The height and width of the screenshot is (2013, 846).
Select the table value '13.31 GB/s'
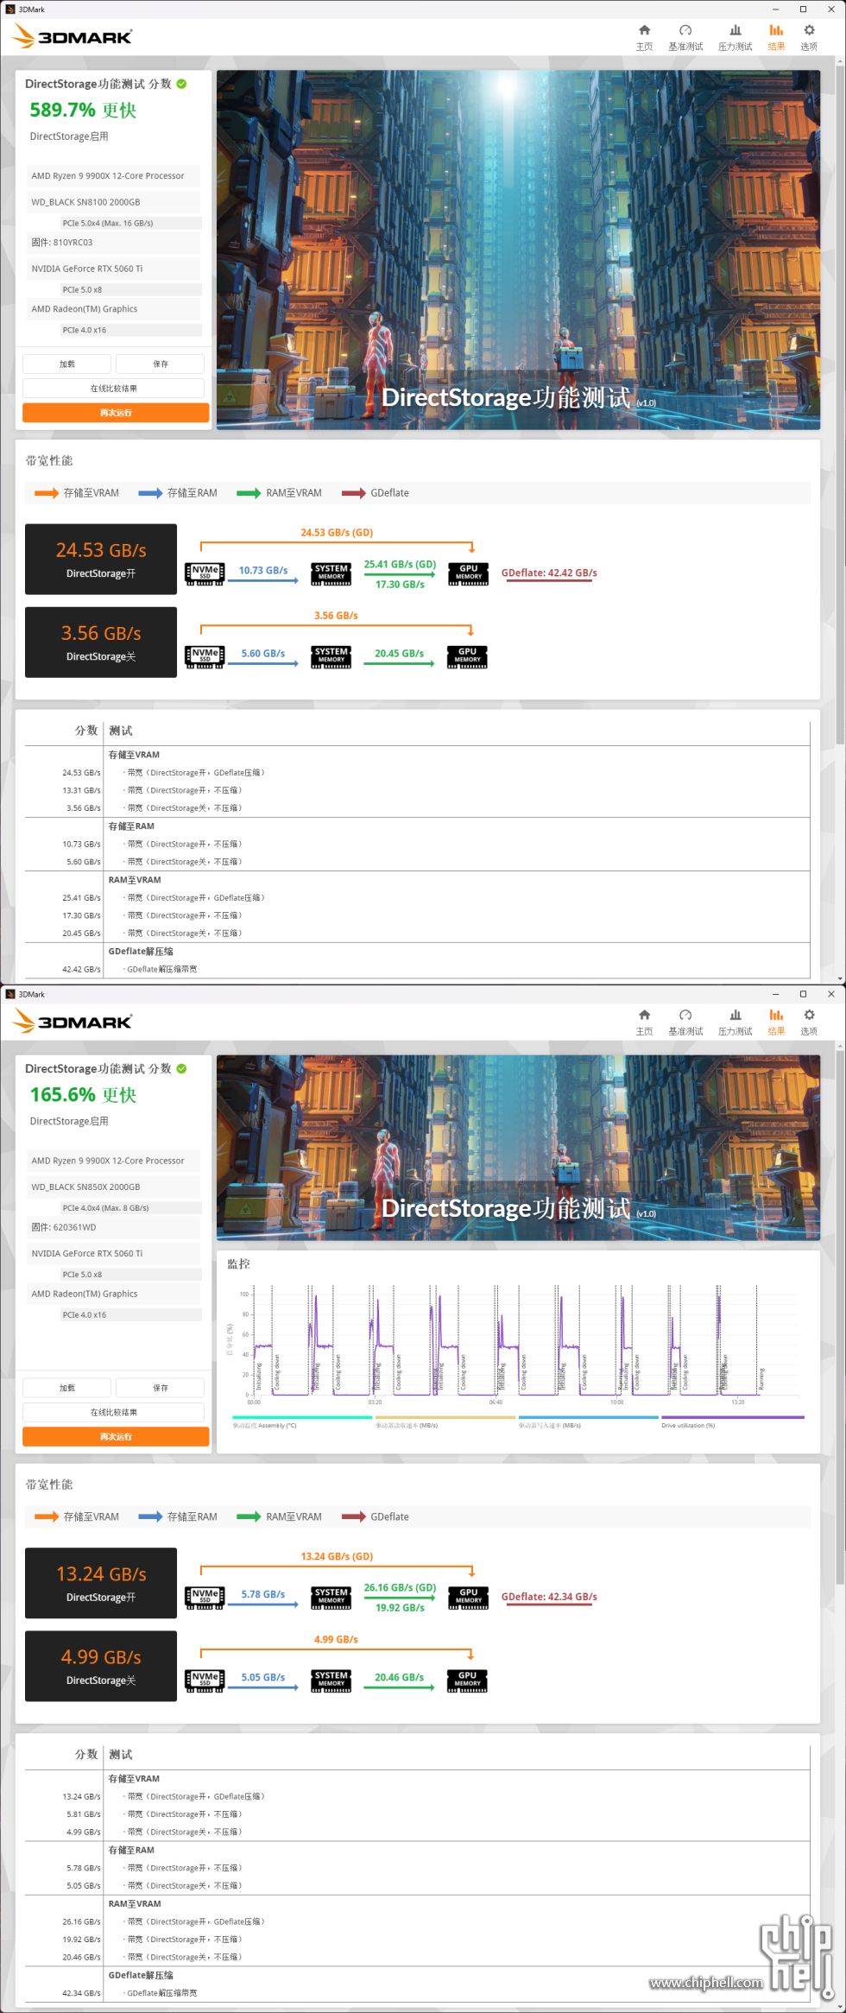[81, 790]
